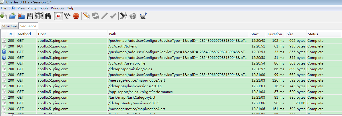The height and width of the screenshot is (116, 342).
Task: Select the /cu/oauth/user/profile request row
Action: click(x=171, y=63)
